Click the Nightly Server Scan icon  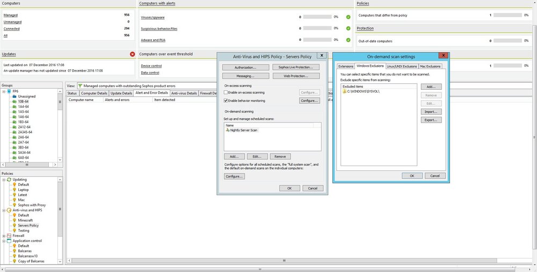(x=228, y=130)
